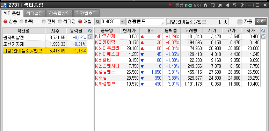Sort stocks by 거래량 column header
The image size is (269, 131).
[192, 31]
